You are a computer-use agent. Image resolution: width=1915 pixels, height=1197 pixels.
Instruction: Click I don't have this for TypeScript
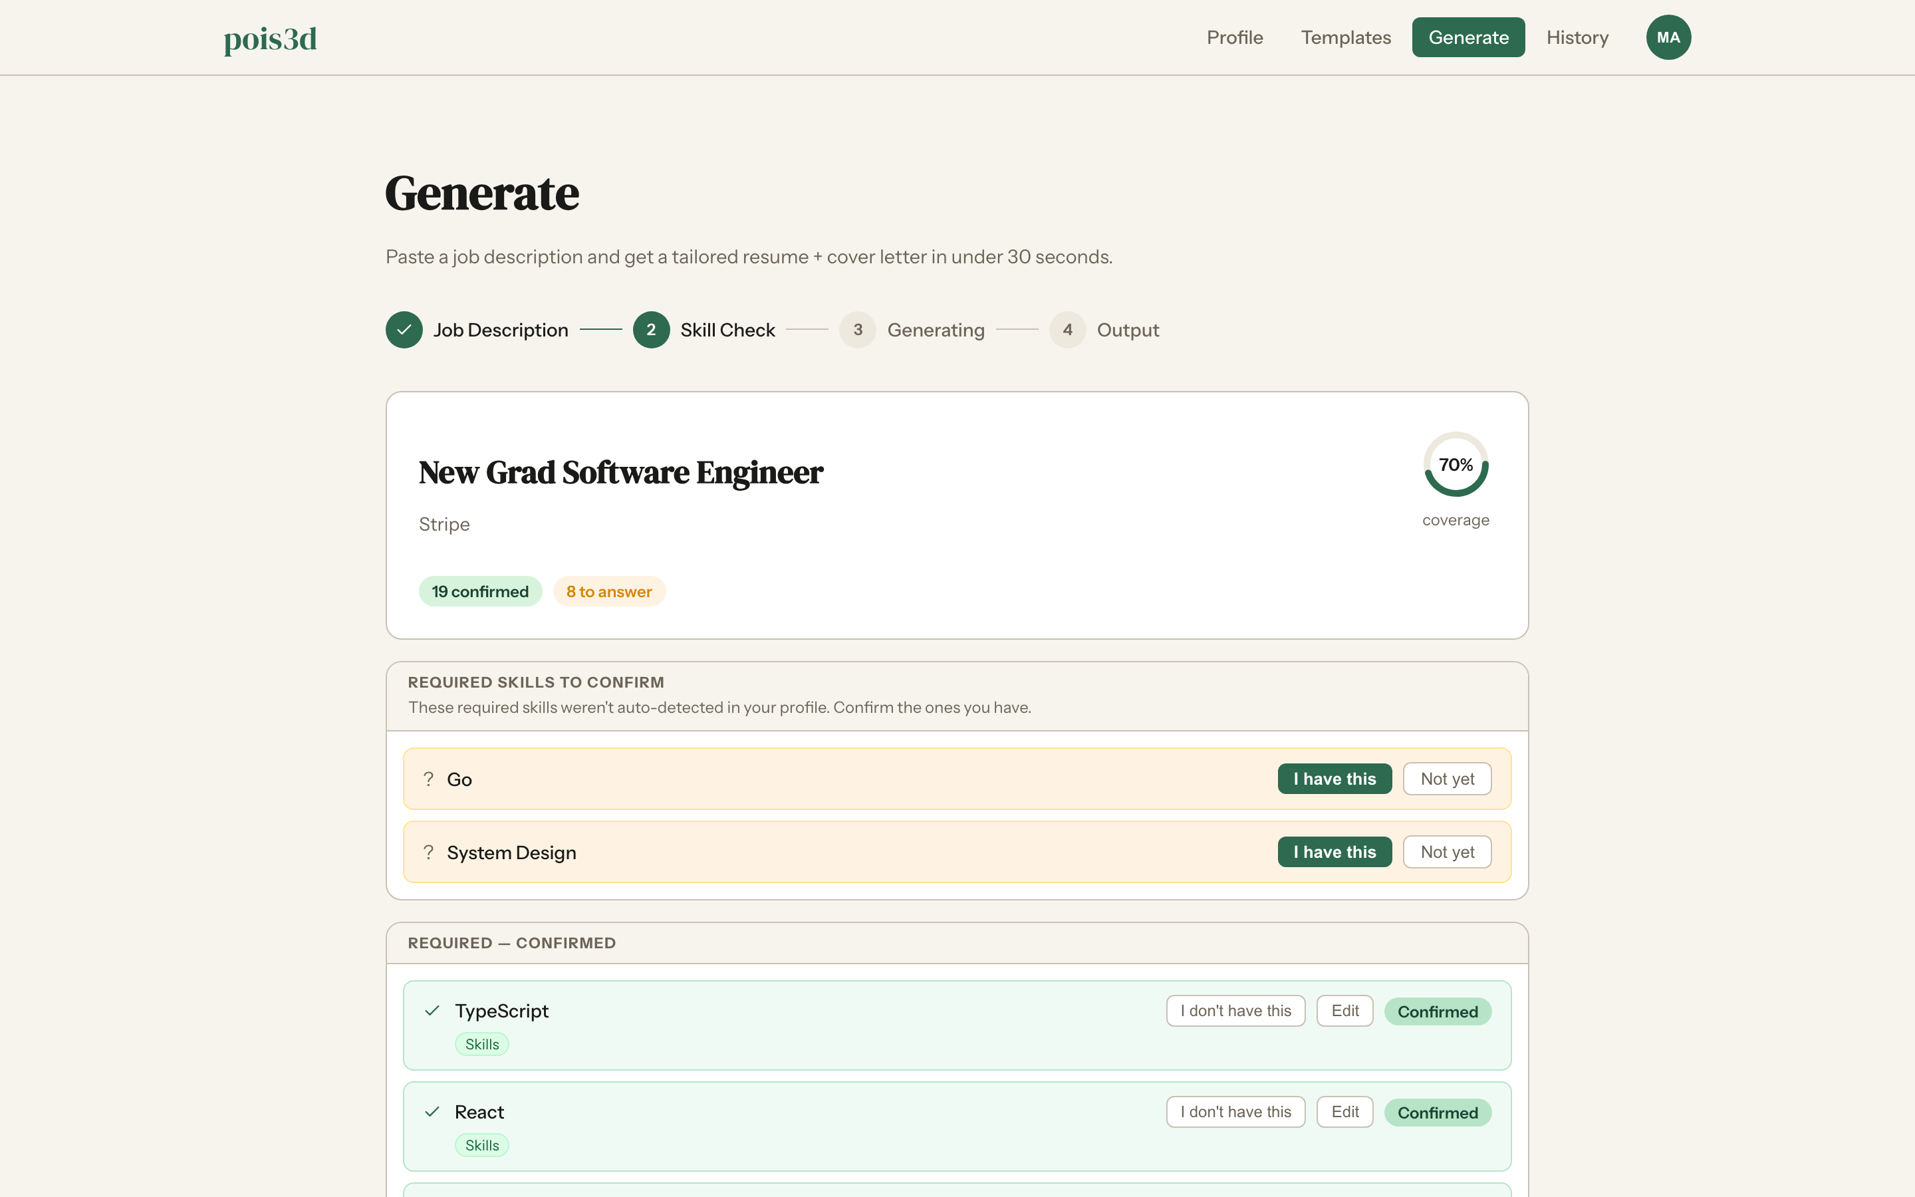click(1235, 1011)
